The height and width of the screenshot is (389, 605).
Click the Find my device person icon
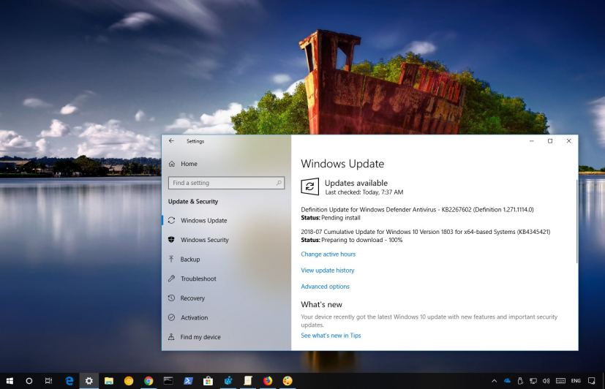click(x=171, y=337)
